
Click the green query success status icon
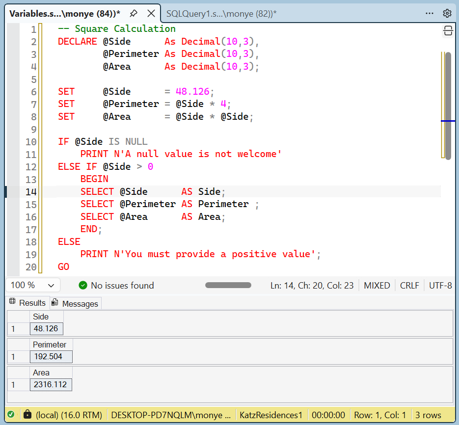11,415
